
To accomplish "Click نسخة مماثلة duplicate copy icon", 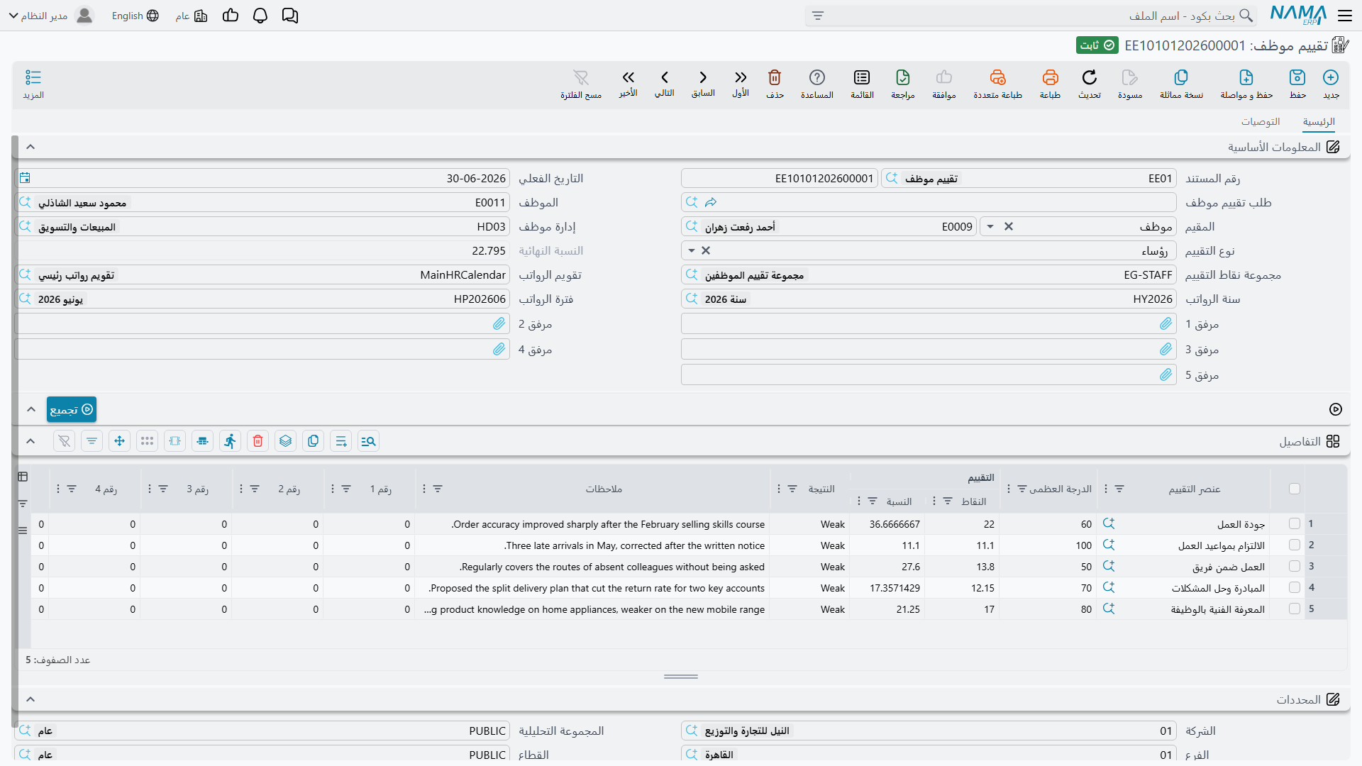I will point(1181,77).
